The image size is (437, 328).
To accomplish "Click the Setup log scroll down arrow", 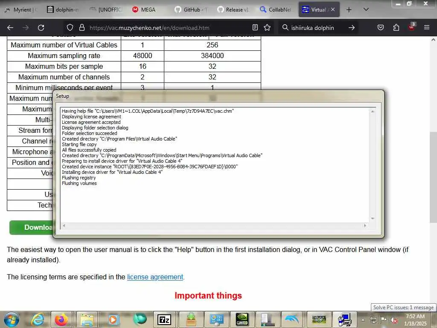I will [373, 218].
